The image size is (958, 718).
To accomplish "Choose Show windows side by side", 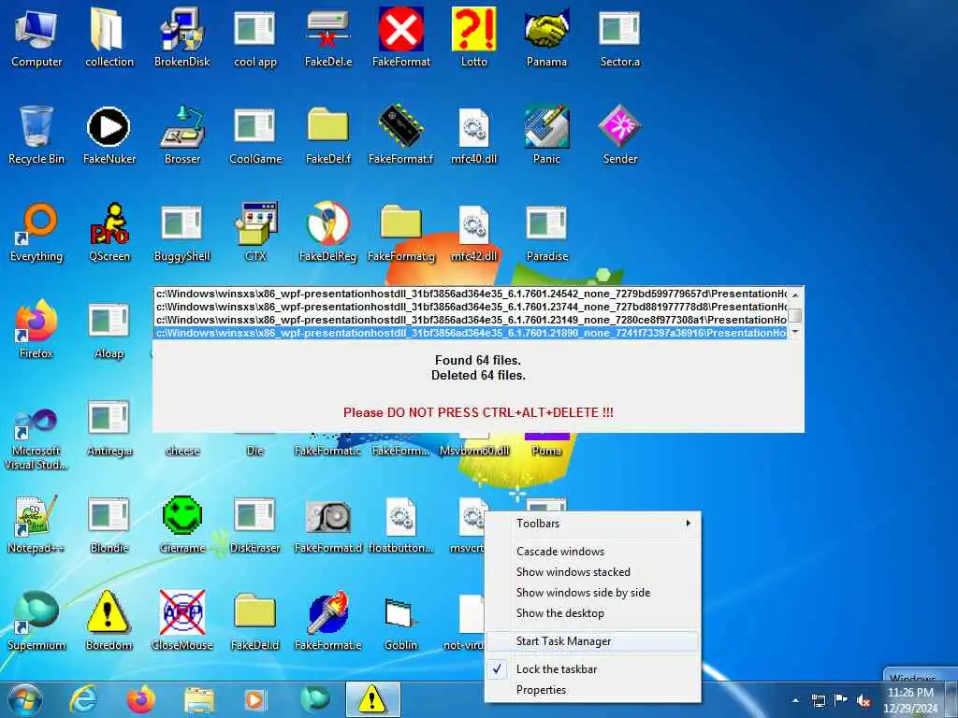I will (x=592, y=592).
